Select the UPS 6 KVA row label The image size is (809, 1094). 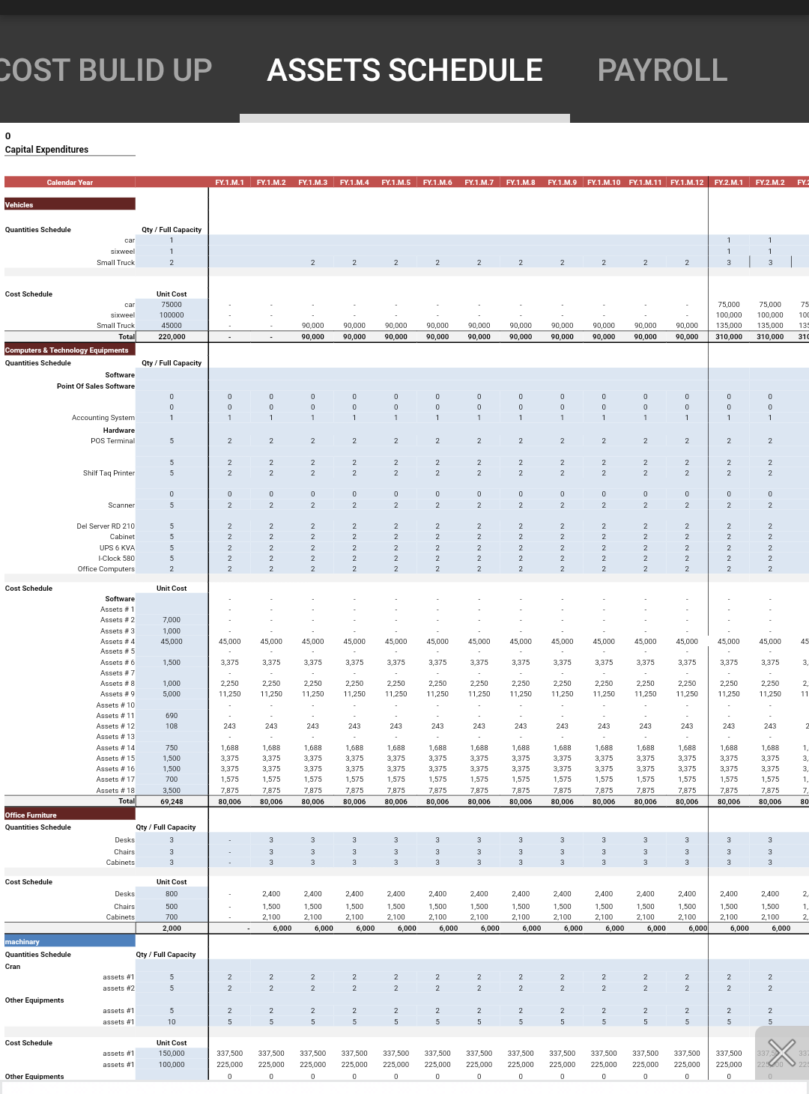click(x=118, y=548)
